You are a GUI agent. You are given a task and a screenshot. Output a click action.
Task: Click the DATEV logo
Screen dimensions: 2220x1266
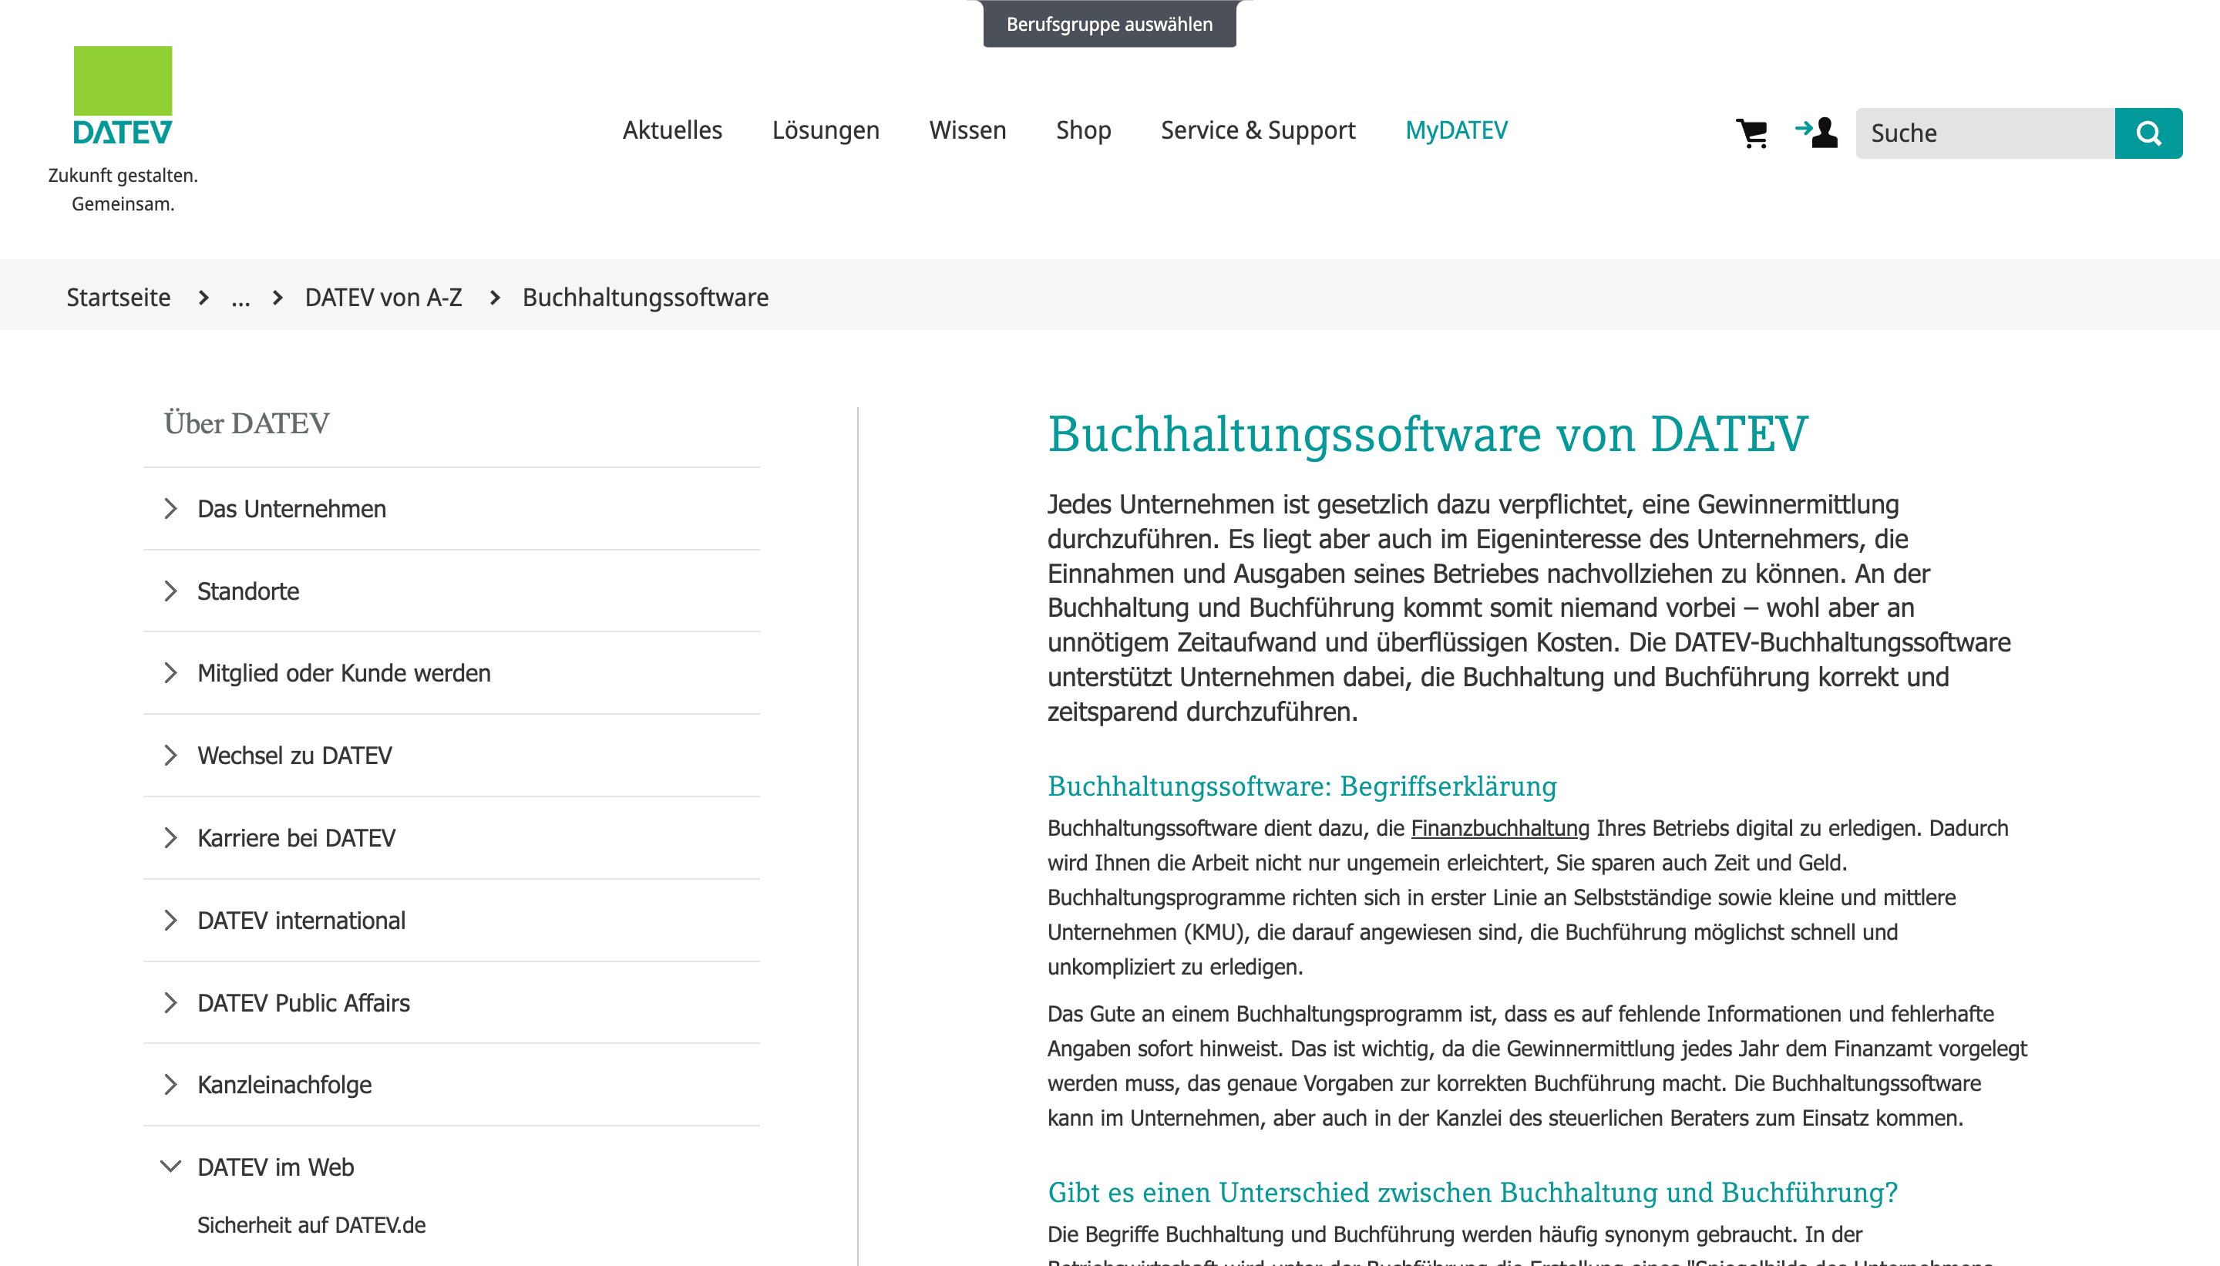pos(123,96)
